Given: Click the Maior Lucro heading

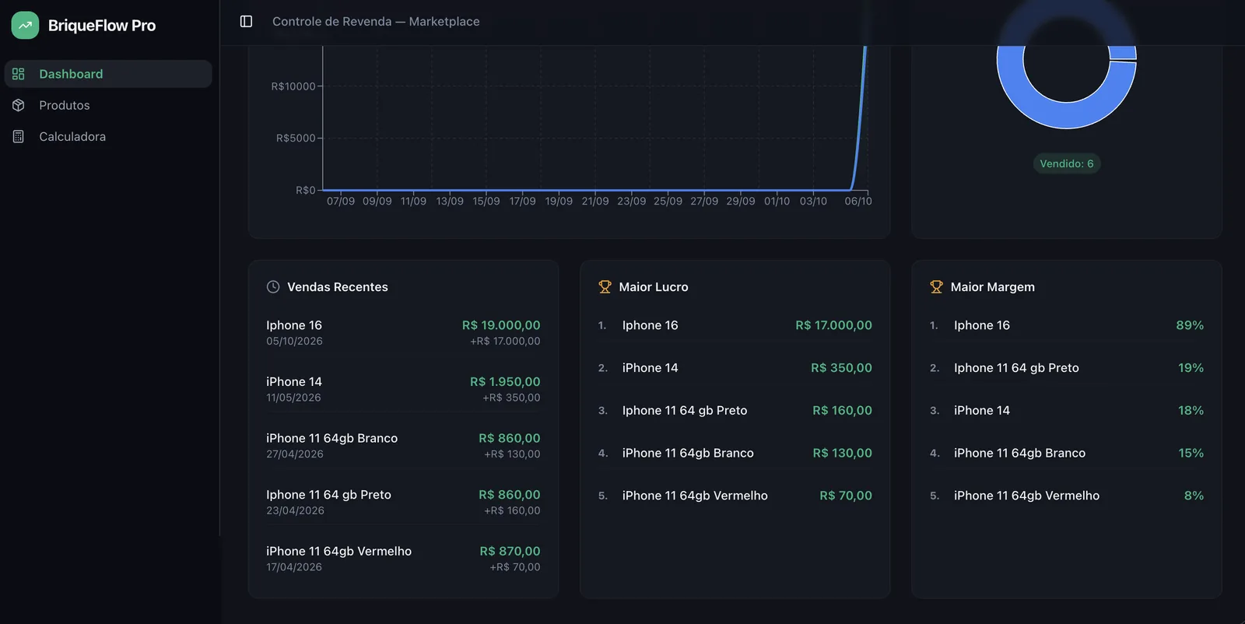Looking at the screenshot, I should [x=654, y=286].
